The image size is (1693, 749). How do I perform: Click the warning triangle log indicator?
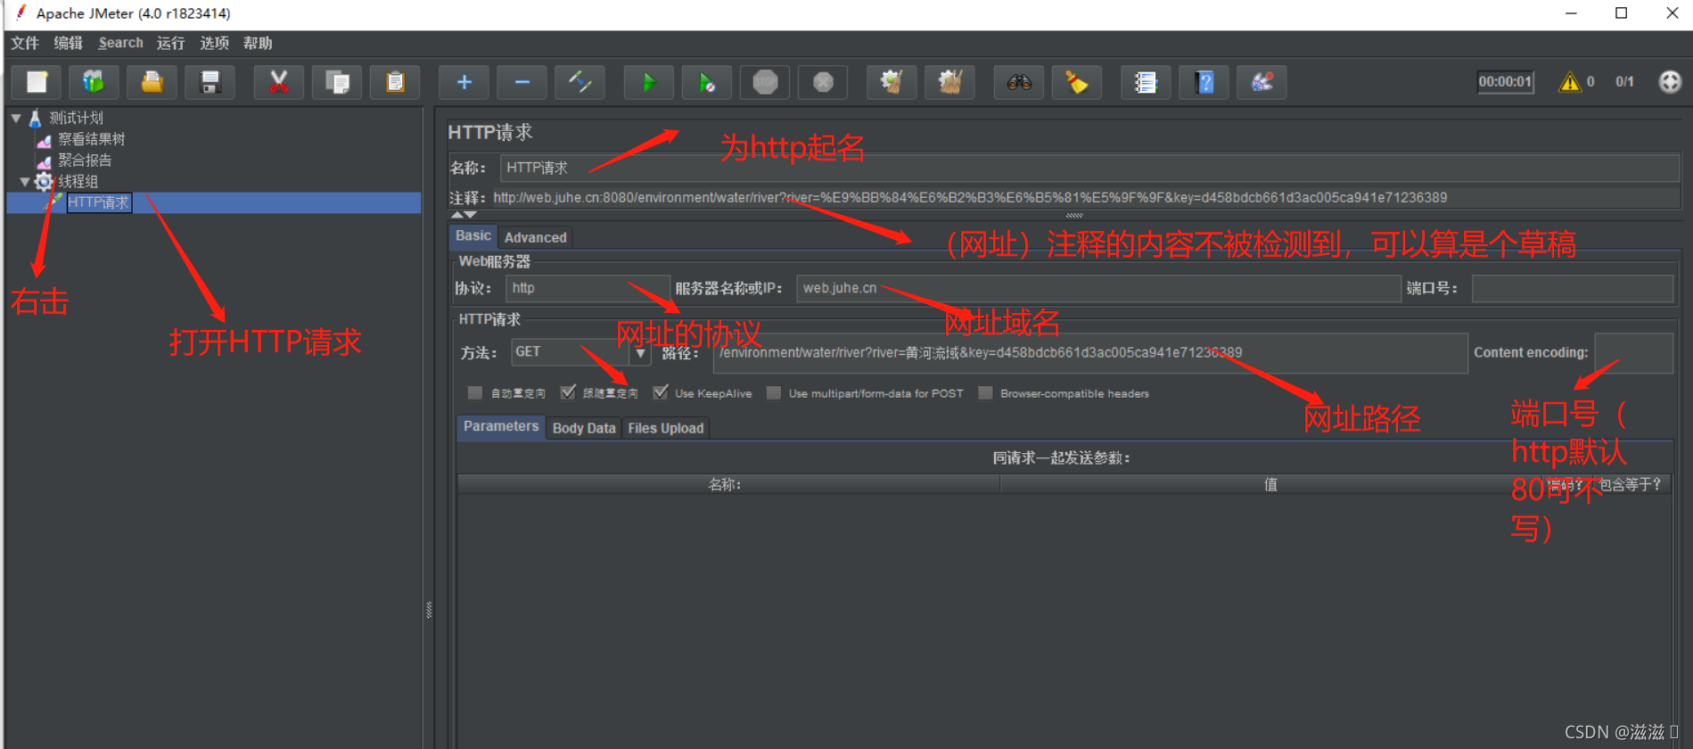tap(1569, 82)
